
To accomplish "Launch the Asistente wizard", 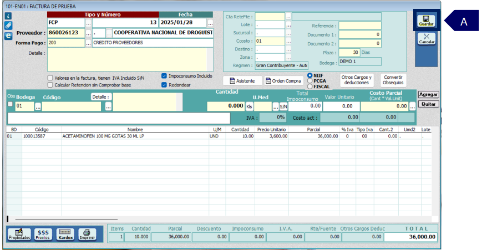I will click(x=242, y=81).
